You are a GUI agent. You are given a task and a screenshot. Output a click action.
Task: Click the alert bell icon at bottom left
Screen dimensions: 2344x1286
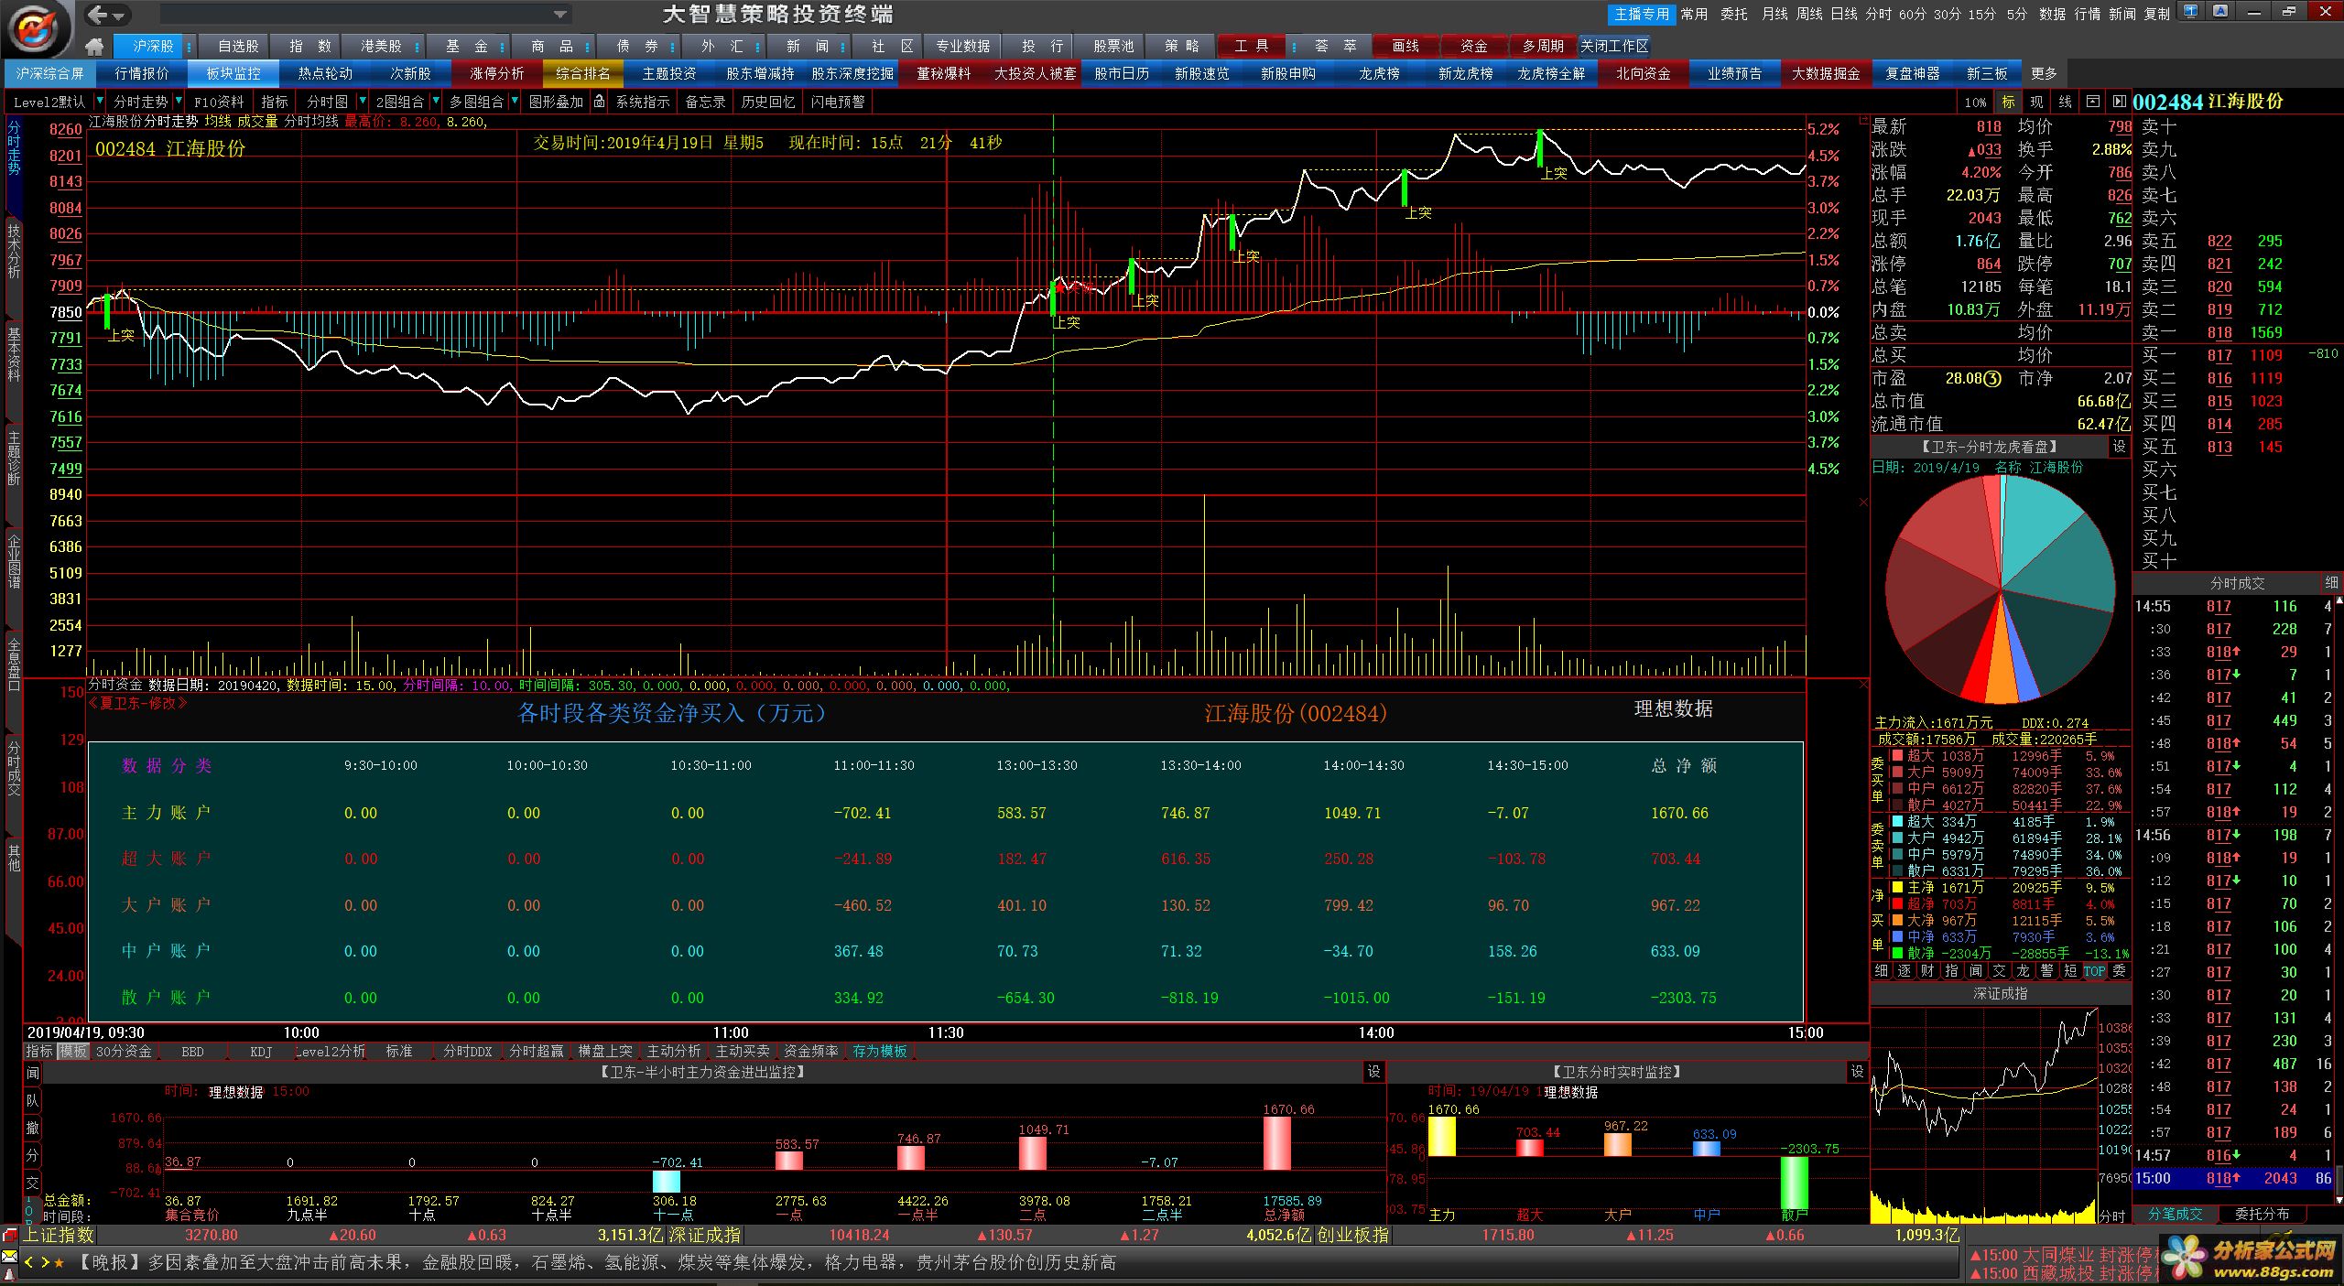tap(9, 1275)
